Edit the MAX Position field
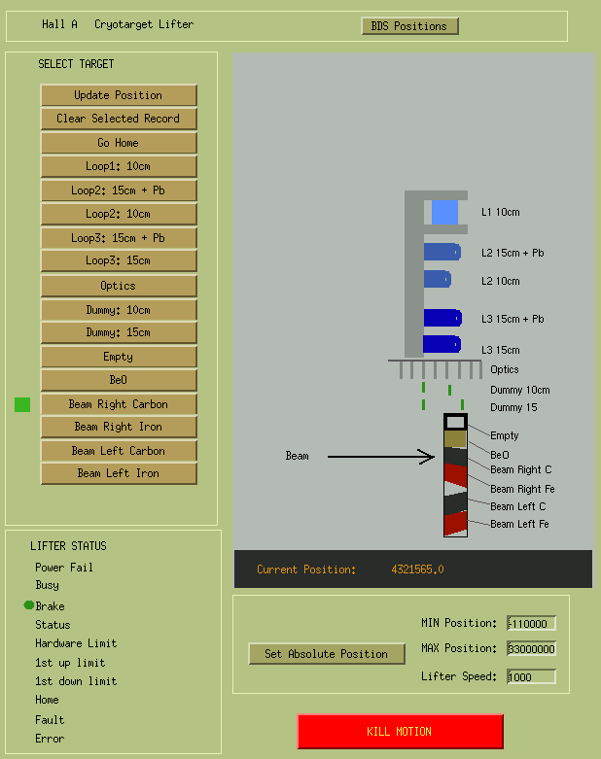Screen dimensions: 601x759 pos(531,648)
